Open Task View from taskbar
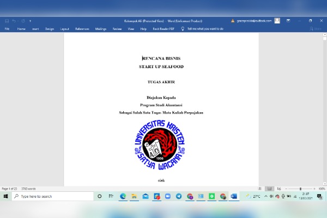The height and width of the screenshot is (218, 327). (111, 196)
